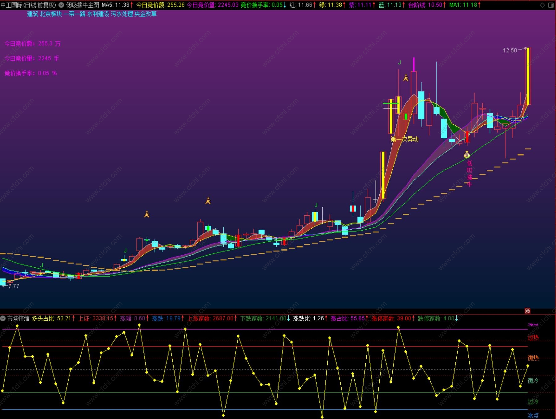556x419 pixels.
Task: Open the 央企改革 concept link
Action: pos(145,14)
